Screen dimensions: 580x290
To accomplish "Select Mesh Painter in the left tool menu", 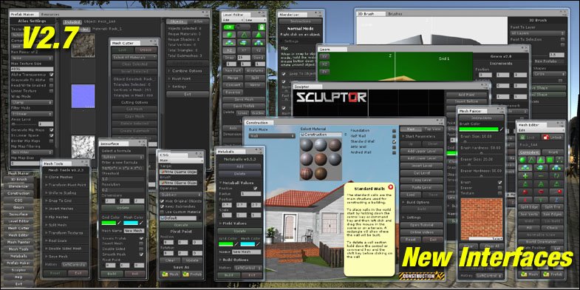I will [x=19, y=242].
